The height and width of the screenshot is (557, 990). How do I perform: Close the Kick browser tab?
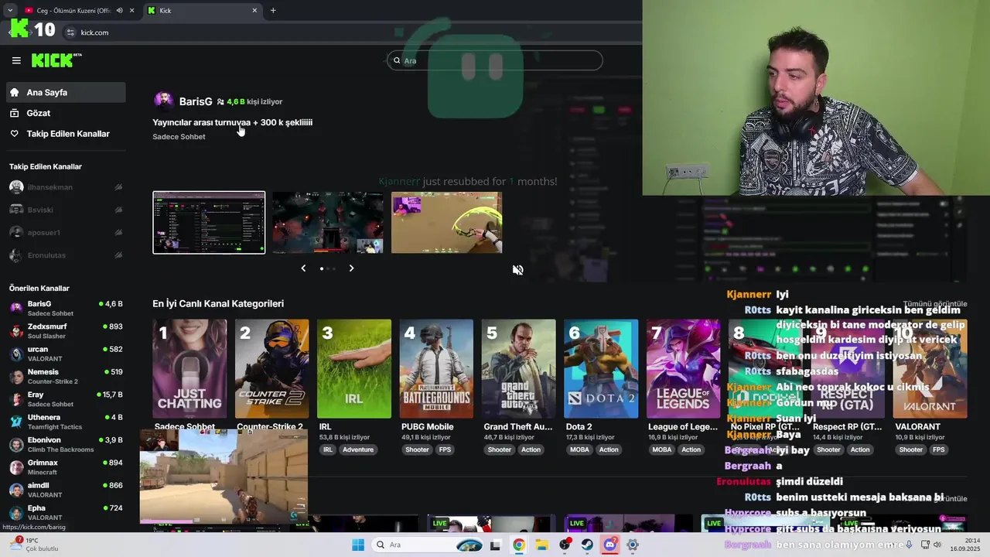tap(254, 10)
